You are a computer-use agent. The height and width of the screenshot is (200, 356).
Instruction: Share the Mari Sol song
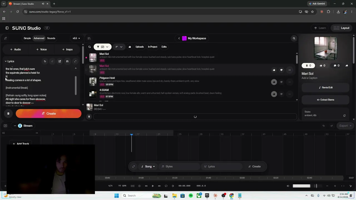(347, 66)
